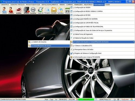This screenshot has height=101, width=135.
Task: Select 11-Chamar a Calculadora (F2)
Action: (x=102, y=46)
